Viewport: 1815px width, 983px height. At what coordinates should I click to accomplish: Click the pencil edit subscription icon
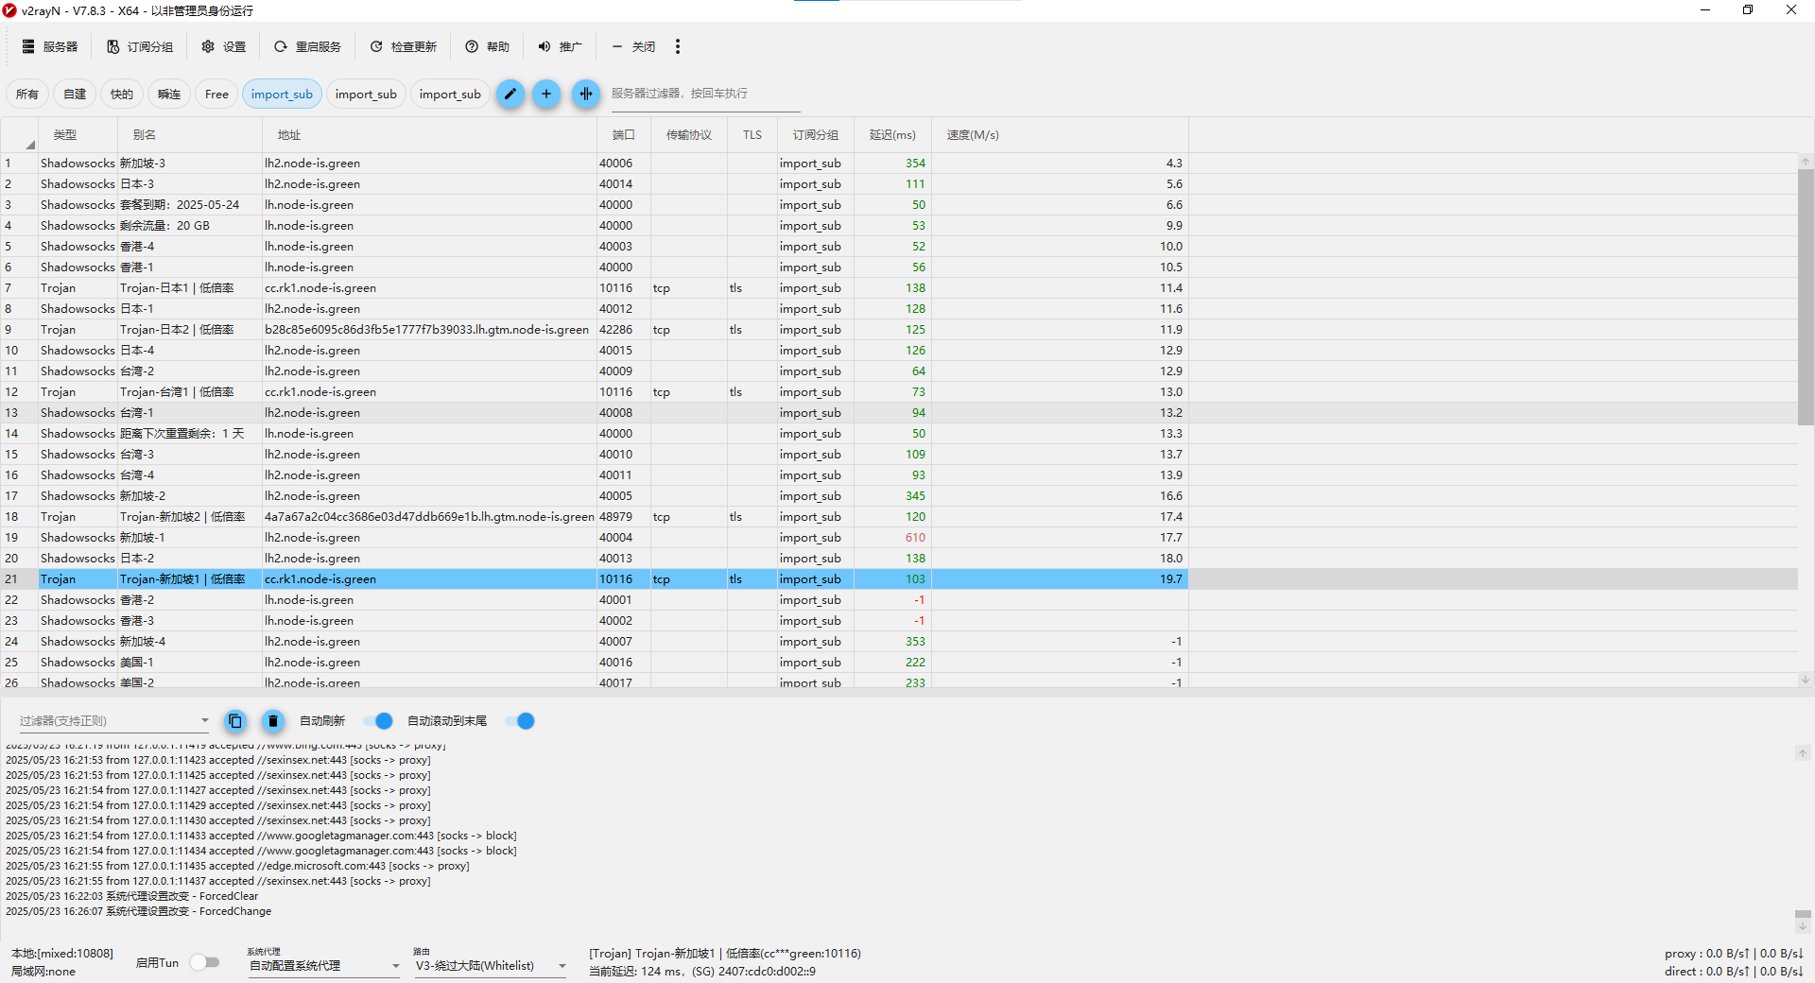point(510,94)
